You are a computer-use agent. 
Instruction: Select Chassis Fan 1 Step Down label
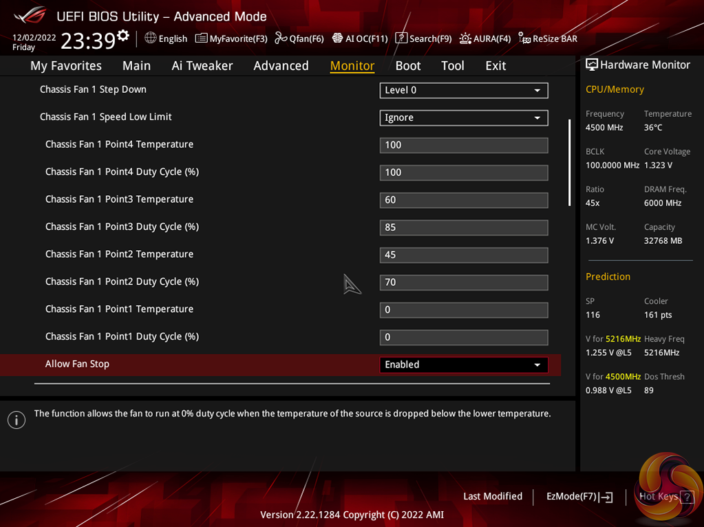(93, 89)
